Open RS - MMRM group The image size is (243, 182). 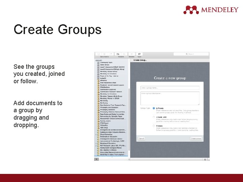pos(108,150)
